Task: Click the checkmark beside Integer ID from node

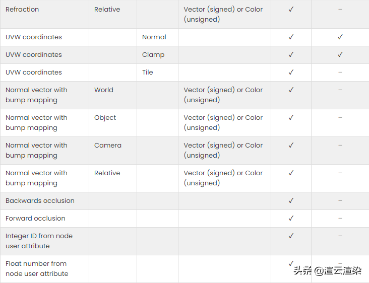Action: pyautogui.click(x=291, y=236)
